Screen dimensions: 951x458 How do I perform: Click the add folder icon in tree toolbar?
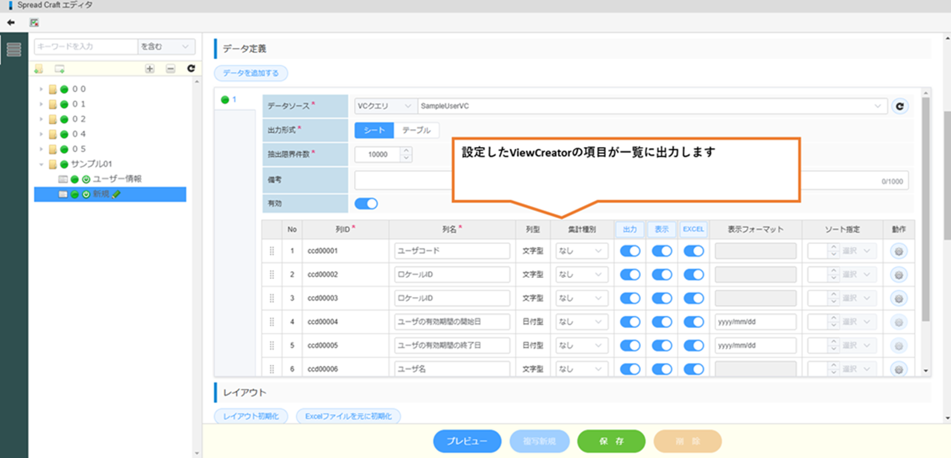click(39, 69)
